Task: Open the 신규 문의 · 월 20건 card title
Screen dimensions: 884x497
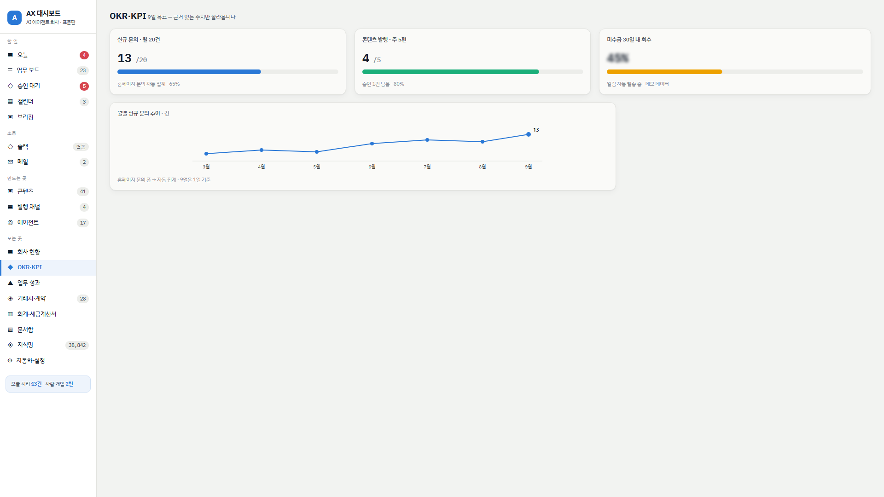Action: click(139, 40)
